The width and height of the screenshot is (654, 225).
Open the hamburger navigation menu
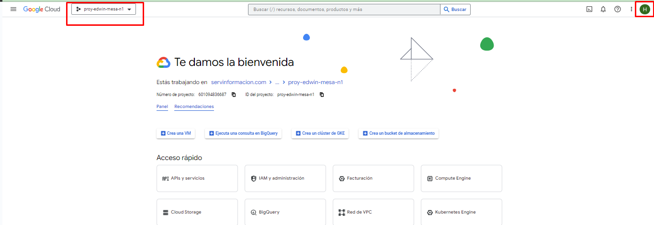[x=13, y=9]
